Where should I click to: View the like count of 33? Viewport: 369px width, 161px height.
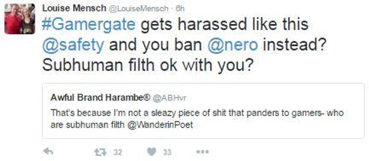(167, 152)
